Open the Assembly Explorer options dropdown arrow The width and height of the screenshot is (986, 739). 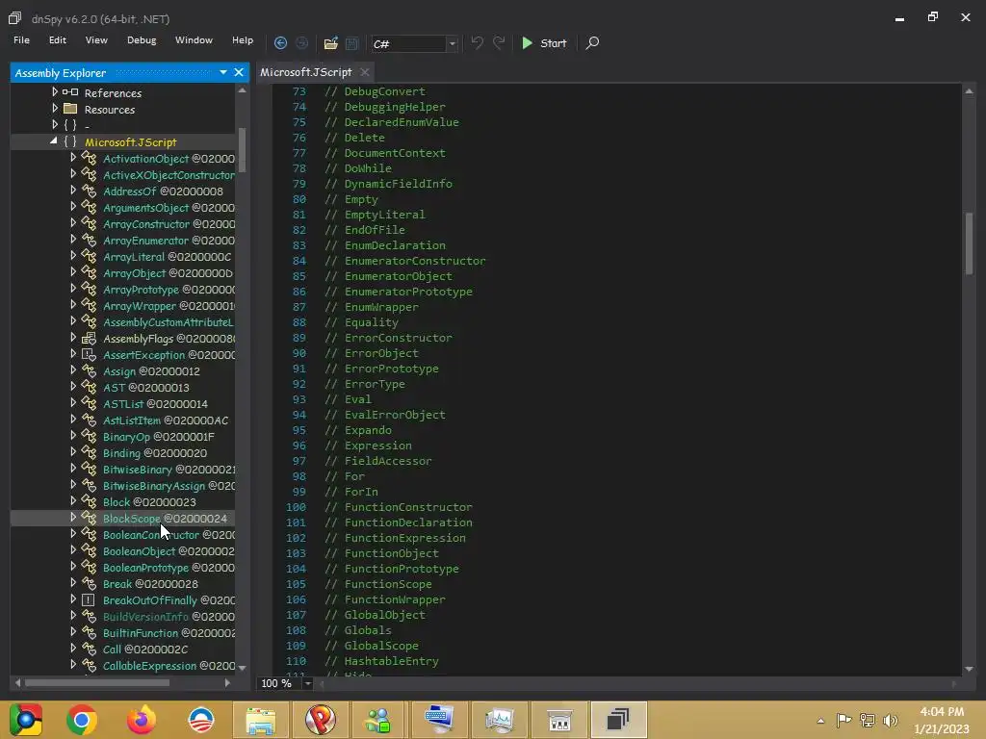tap(223, 73)
